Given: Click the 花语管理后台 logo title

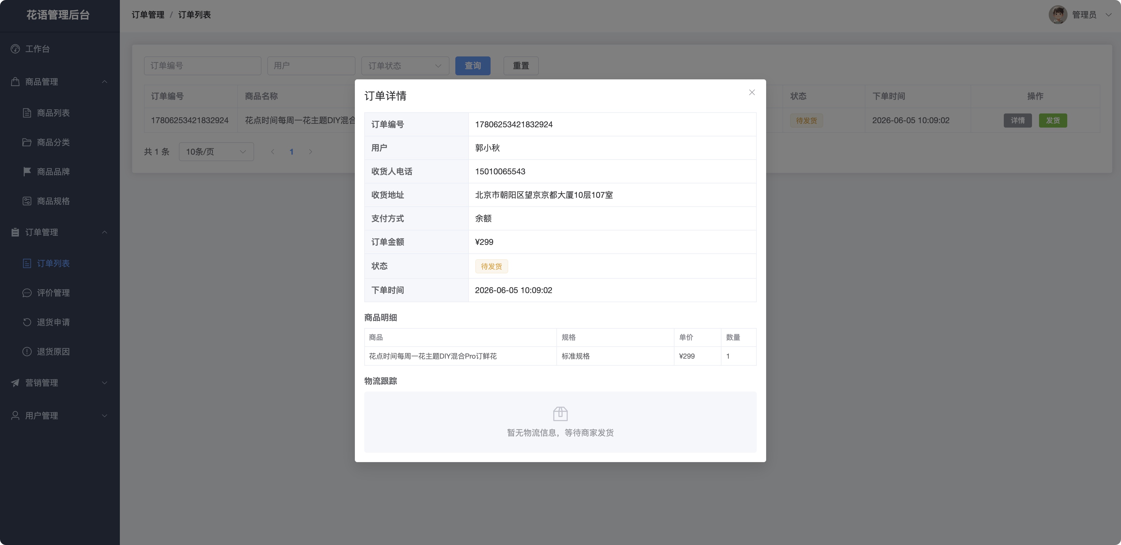Looking at the screenshot, I should 58,15.
